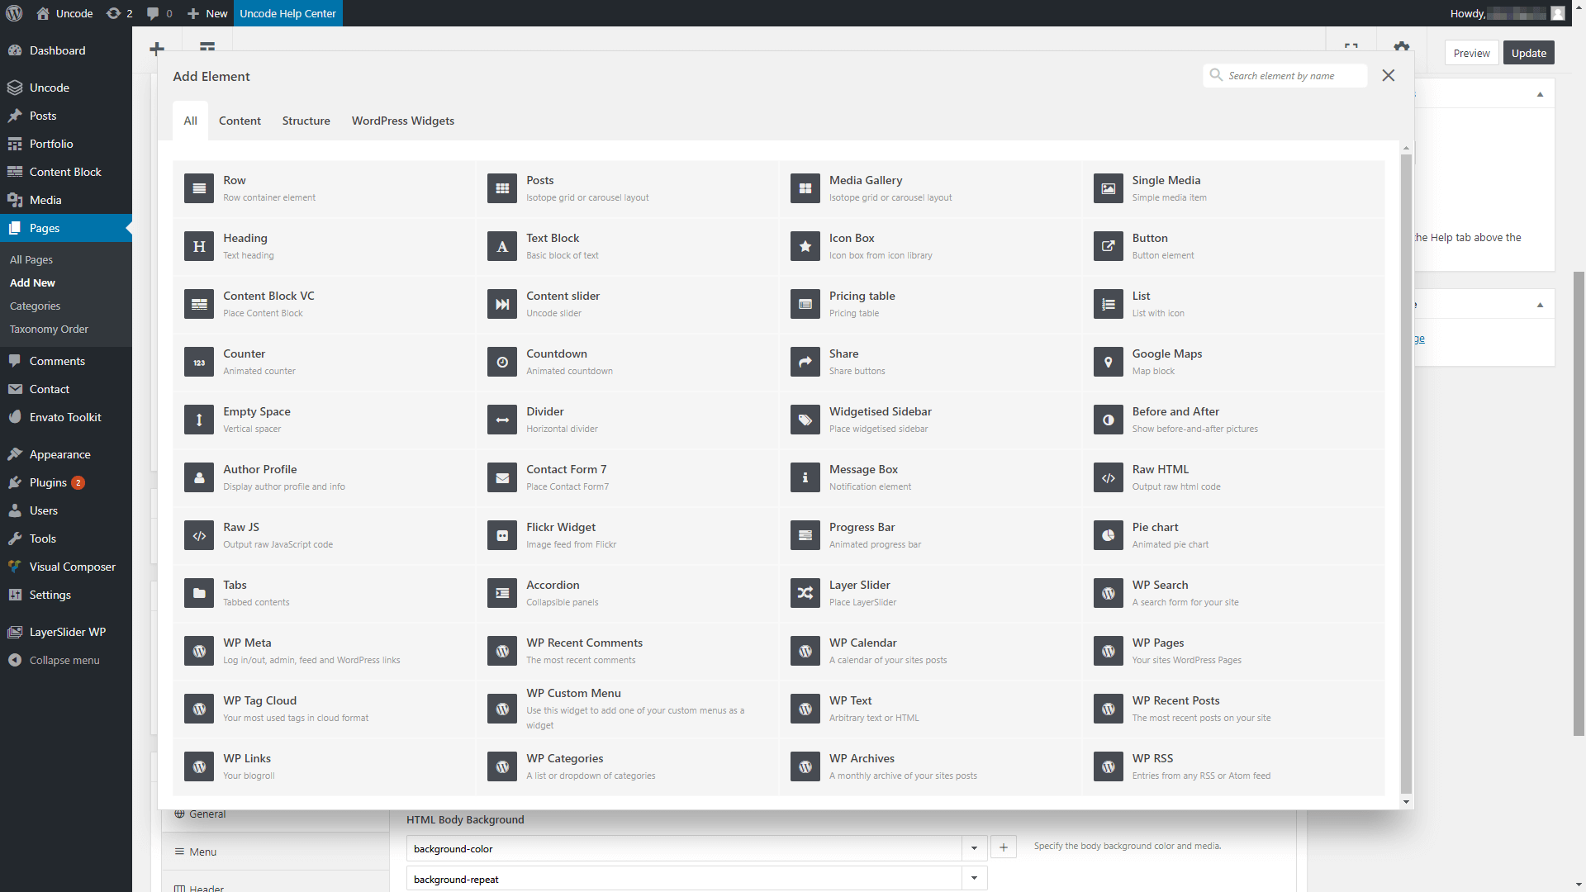Choose the Countdown clock icon
This screenshot has width=1586, height=892.
click(x=502, y=362)
